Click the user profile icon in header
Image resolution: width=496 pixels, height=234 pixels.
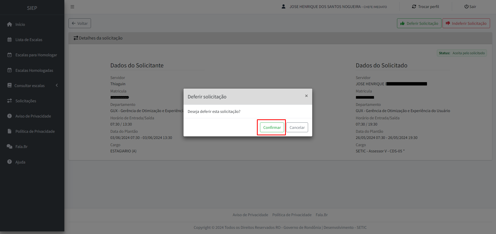click(284, 6)
